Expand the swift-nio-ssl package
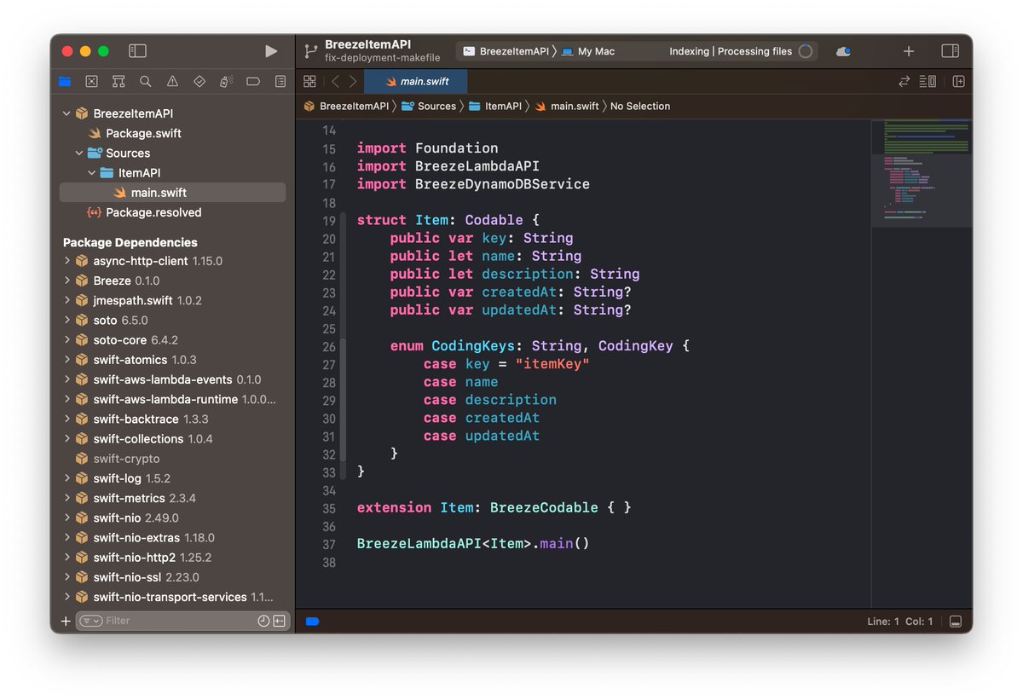1023x700 pixels. point(66,577)
